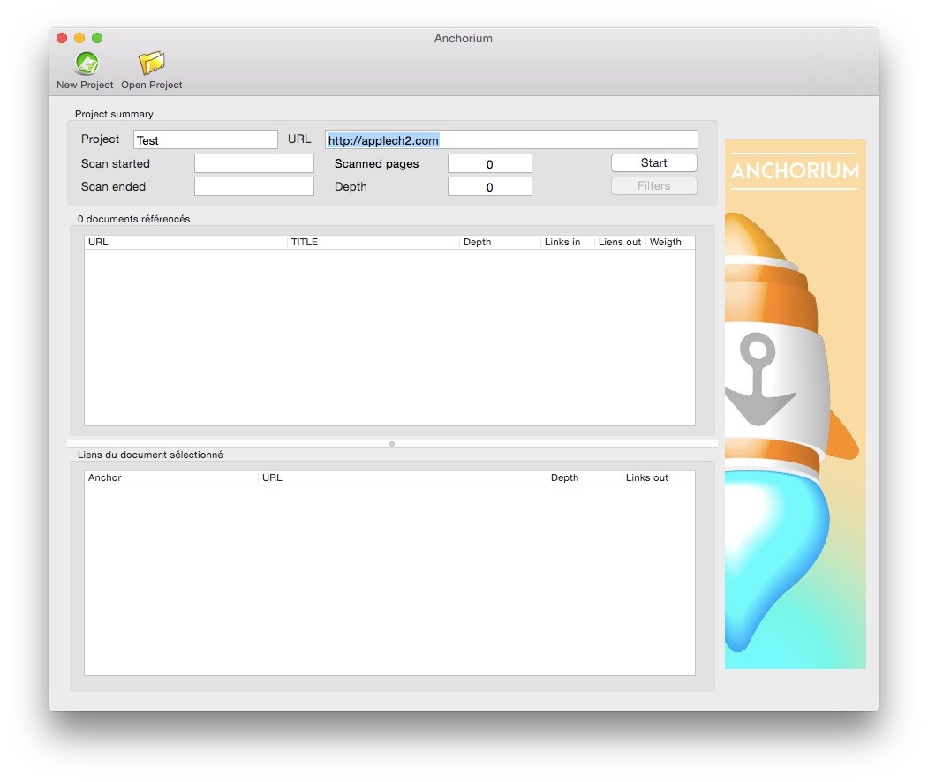Click the New Project toolbar icon
Viewport: 928px width, 782px height.
click(x=87, y=64)
